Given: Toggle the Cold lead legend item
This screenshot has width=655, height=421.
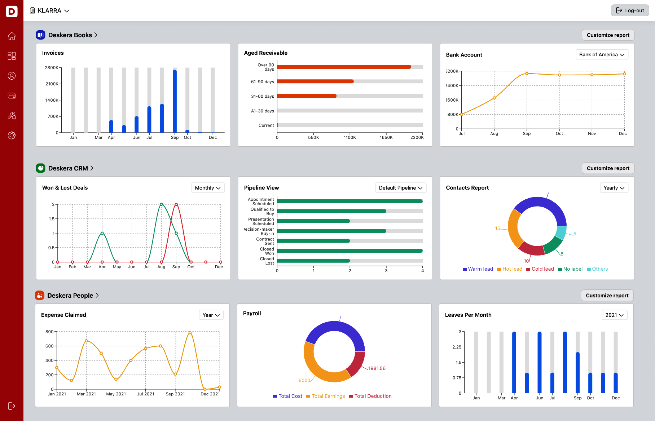Looking at the screenshot, I should [540, 269].
